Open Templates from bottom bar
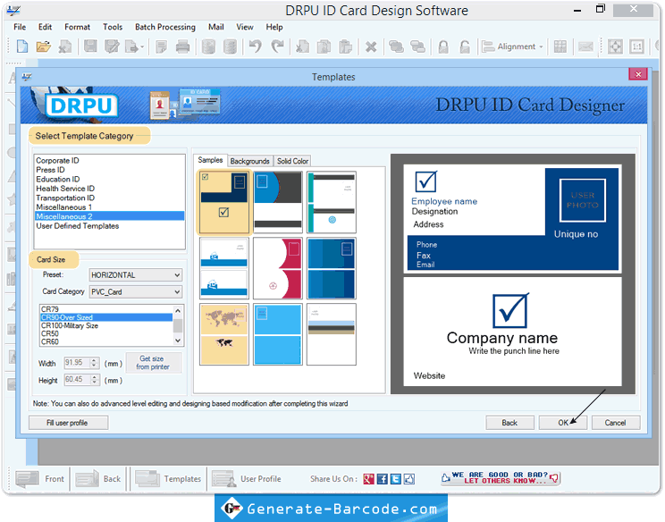Viewport: 665px width, 522px height. [x=168, y=479]
